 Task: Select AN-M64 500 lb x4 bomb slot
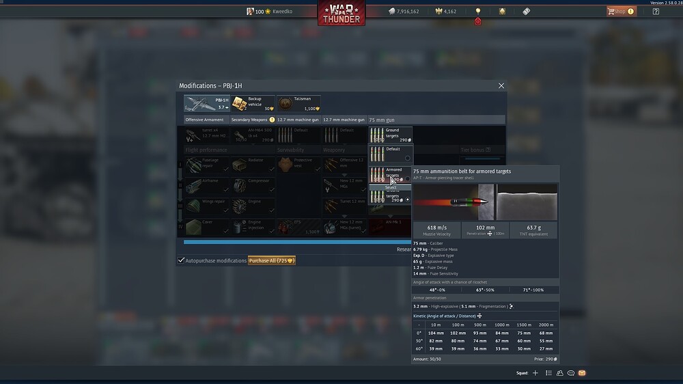(253, 135)
